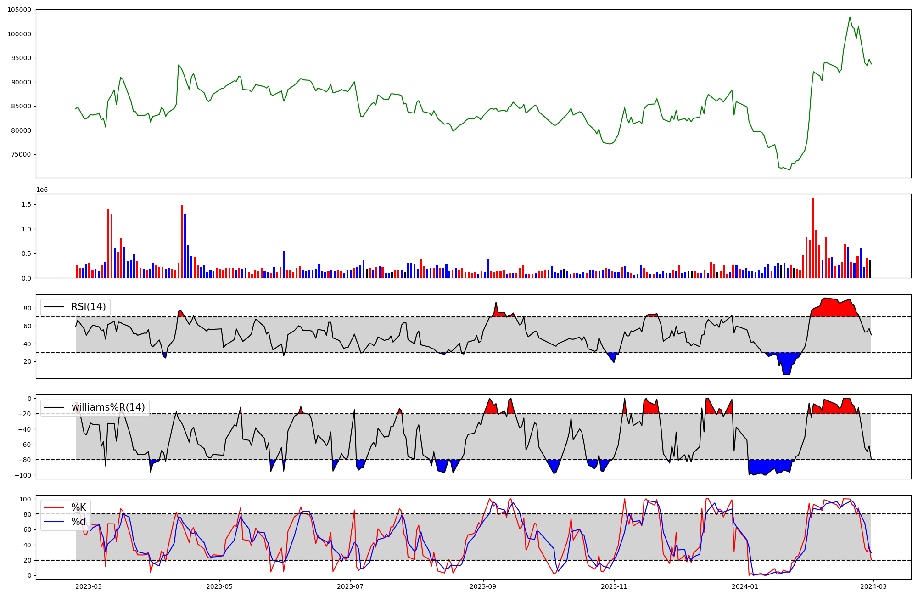This screenshot has width=918, height=597.
Task: Click the 2024-01 x-axis date label
Action: pos(745,586)
